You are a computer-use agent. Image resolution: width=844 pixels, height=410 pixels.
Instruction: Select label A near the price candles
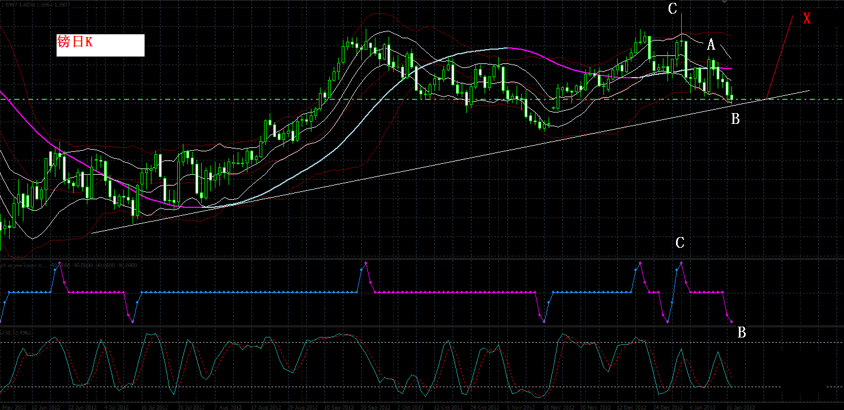[711, 44]
